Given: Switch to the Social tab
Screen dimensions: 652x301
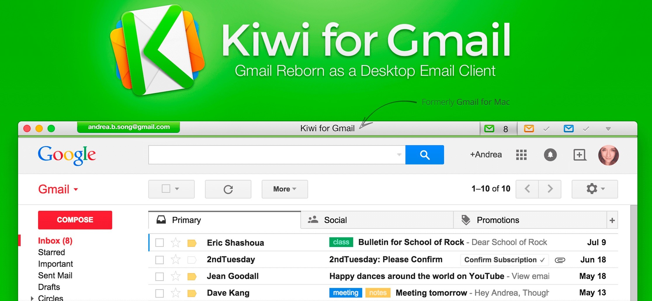Looking at the screenshot, I should [377, 220].
